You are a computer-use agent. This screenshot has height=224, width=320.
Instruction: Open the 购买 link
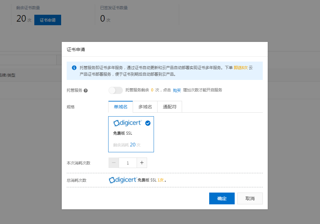(x=177, y=90)
